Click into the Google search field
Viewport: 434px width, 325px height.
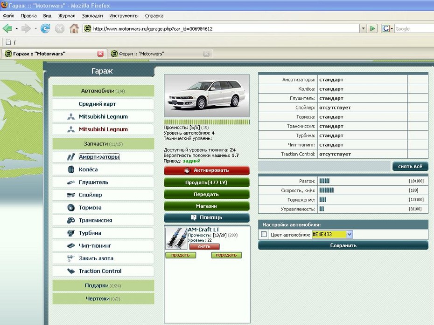tap(414, 29)
